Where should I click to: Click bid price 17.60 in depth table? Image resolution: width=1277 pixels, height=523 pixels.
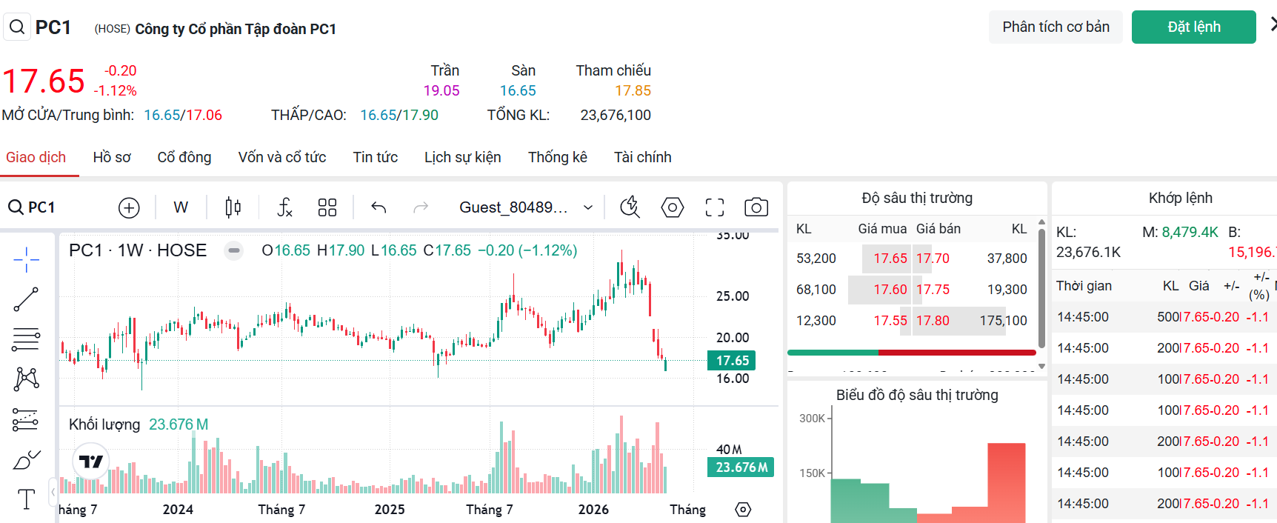pyautogui.click(x=890, y=290)
